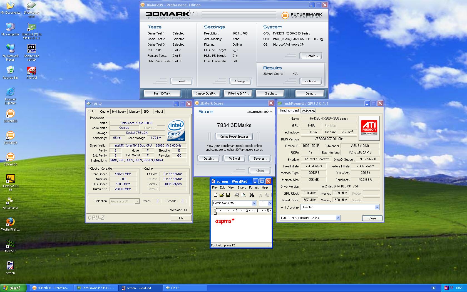Switch to the Validation tab in GPU-Z
467x292 pixels.
[x=308, y=111]
